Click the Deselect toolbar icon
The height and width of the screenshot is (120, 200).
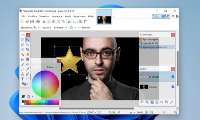point(64,22)
